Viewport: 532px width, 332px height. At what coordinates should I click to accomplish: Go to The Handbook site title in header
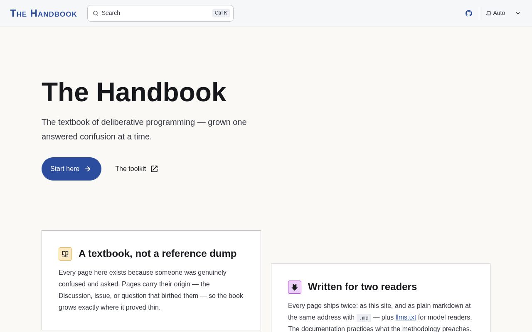pos(44,13)
